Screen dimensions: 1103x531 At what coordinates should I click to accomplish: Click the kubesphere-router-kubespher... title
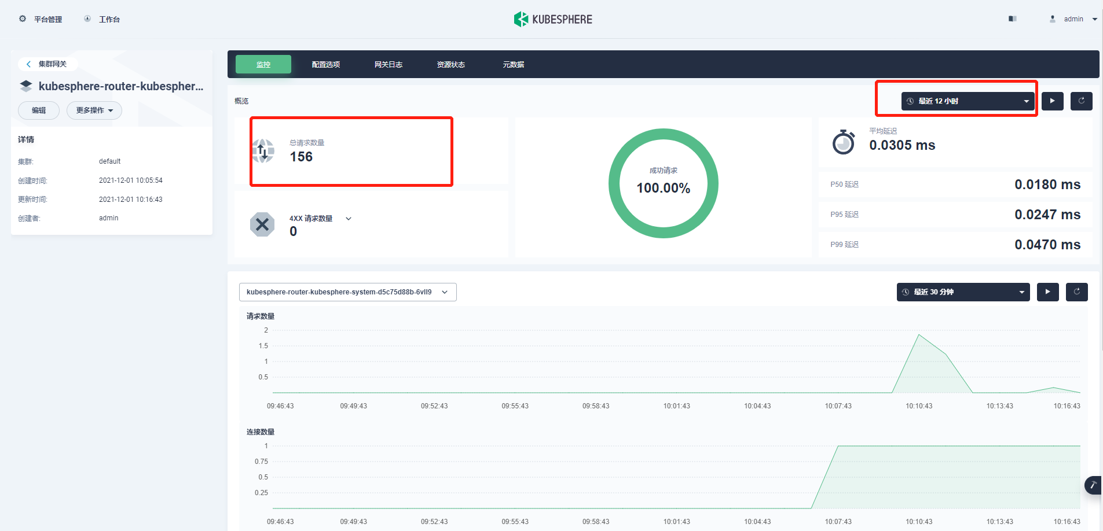pos(121,86)
